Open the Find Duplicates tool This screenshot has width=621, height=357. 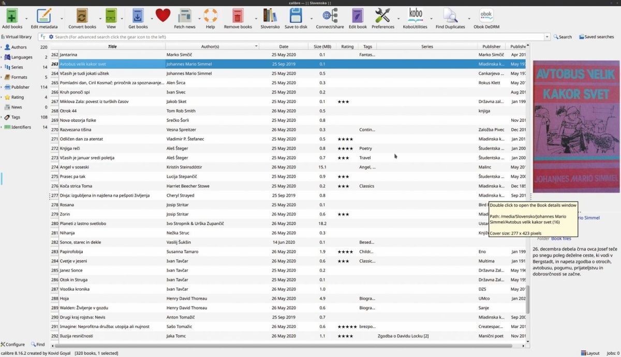pyautogui.click(x=450, y=15)
